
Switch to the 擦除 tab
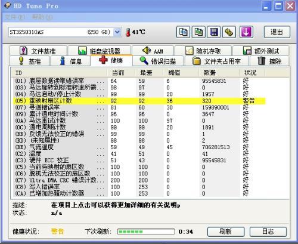point(269,61)
